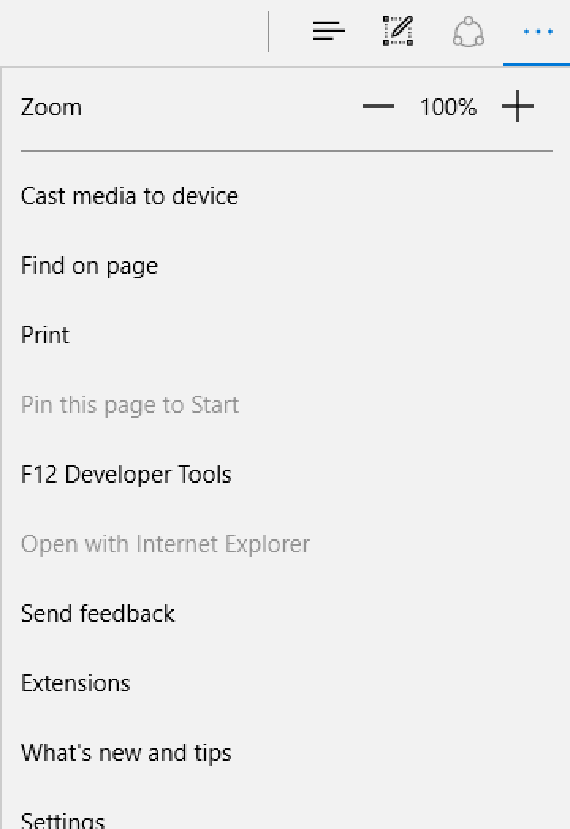Click the 100% zoom level value

click(x=448, y=108)
